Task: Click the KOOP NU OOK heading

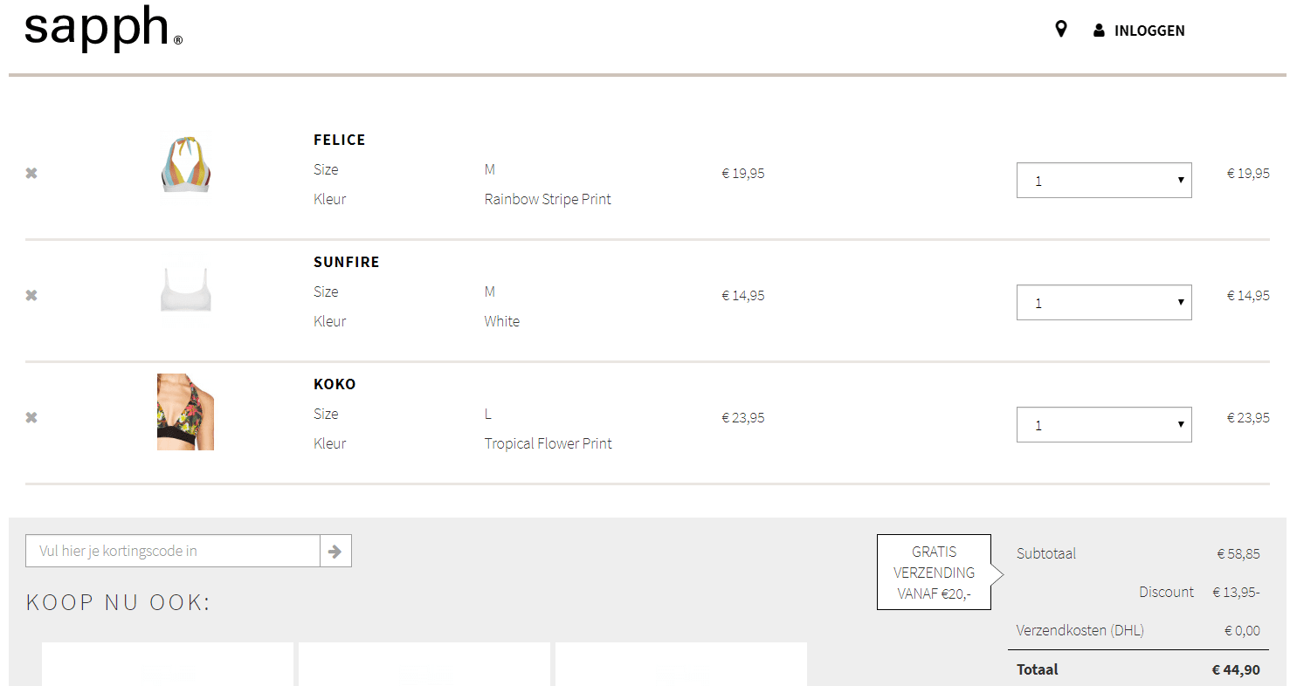Action: pos(119,602)
